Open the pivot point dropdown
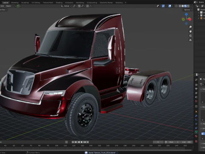The image size is (205, 154). click(x=75, y=6)
